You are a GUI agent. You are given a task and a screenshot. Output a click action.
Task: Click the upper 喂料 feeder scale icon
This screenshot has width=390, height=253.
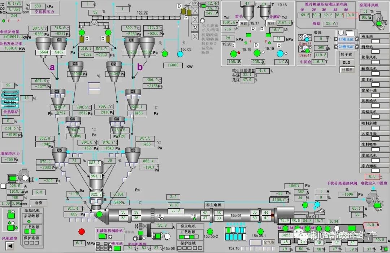tap(305, 38)
